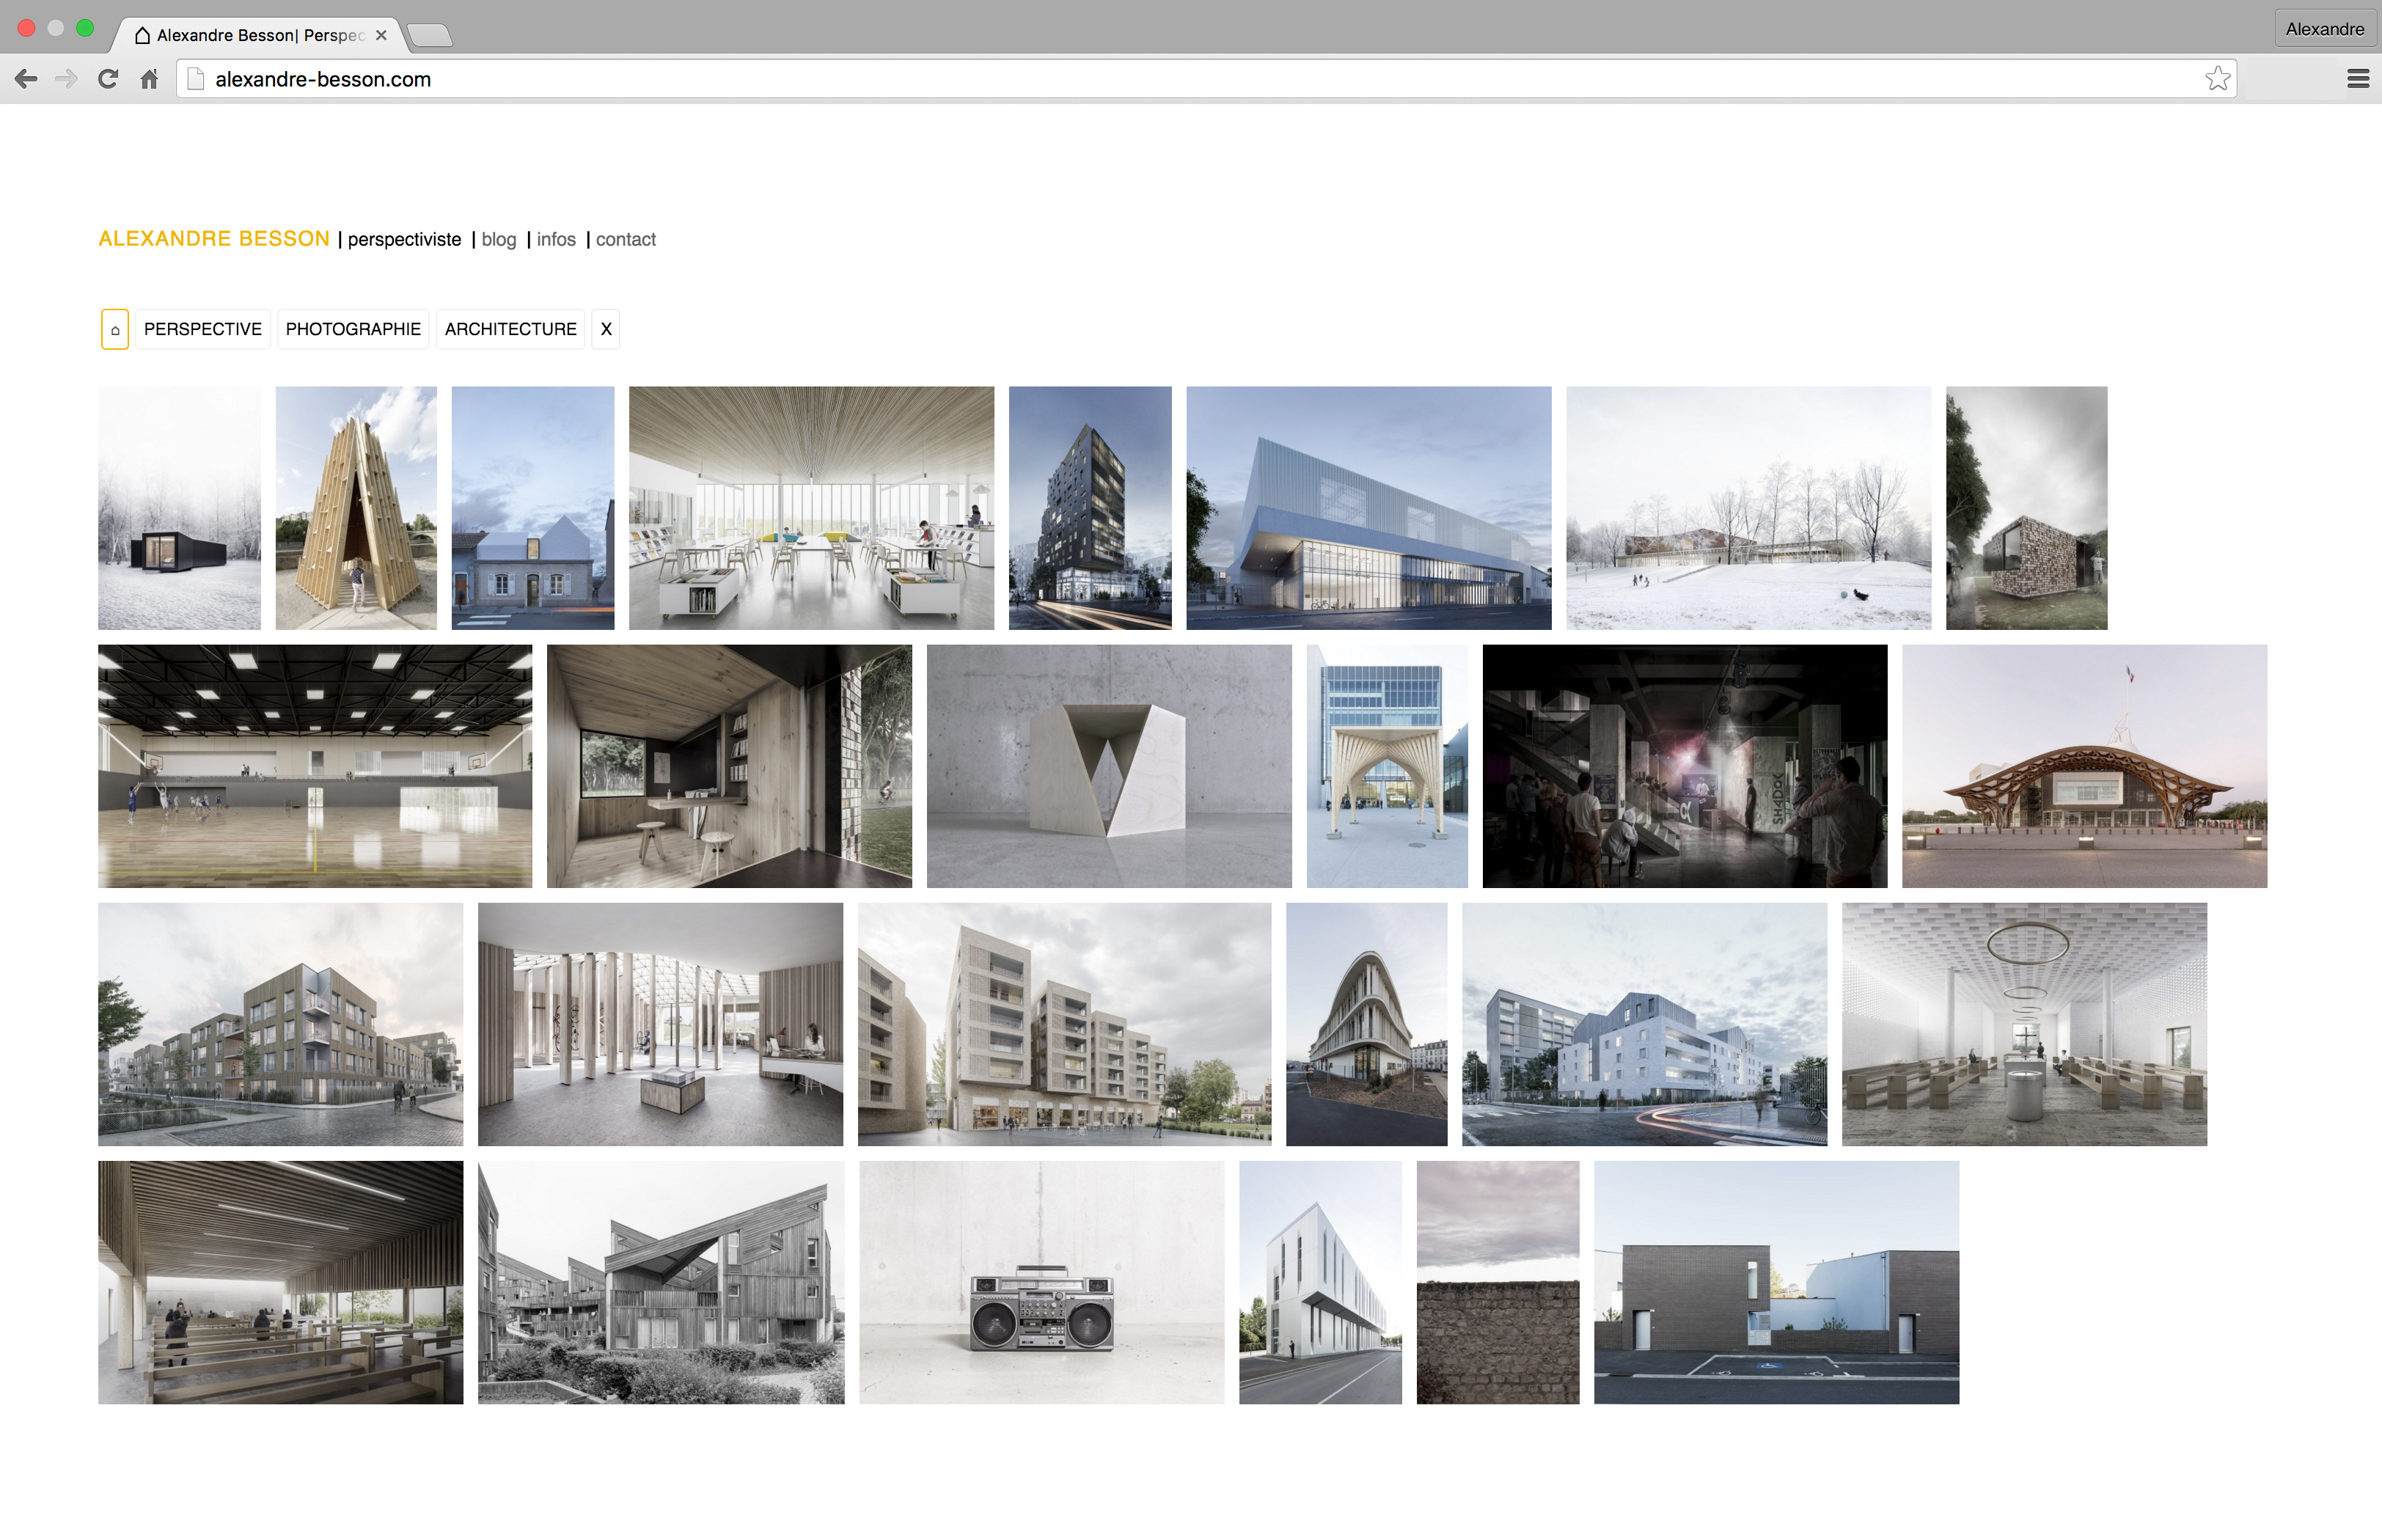Close the Alexandre Besson browser tab
The image size is (2382, 1540).
pos(381,35)
